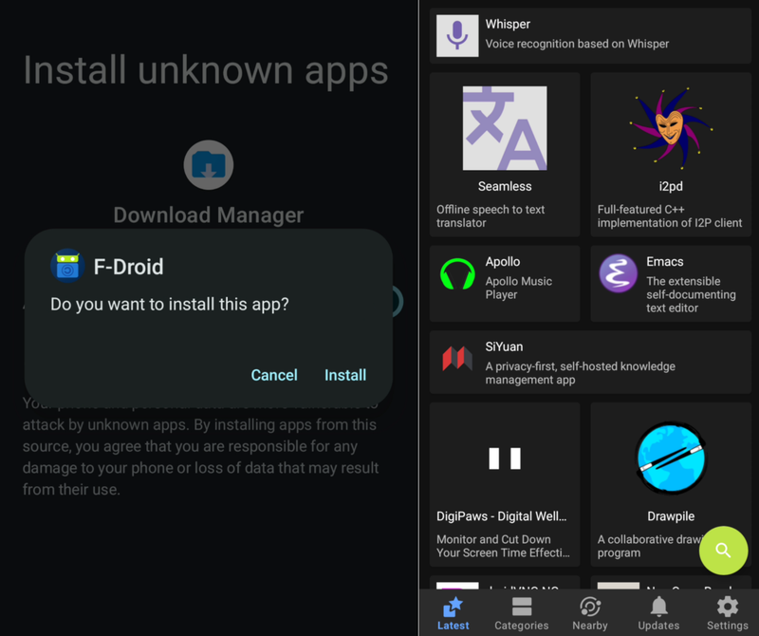This screenshot has height=636, width=759.
Task: Open the DigiPaws app icon
Action: click(505, 458)
